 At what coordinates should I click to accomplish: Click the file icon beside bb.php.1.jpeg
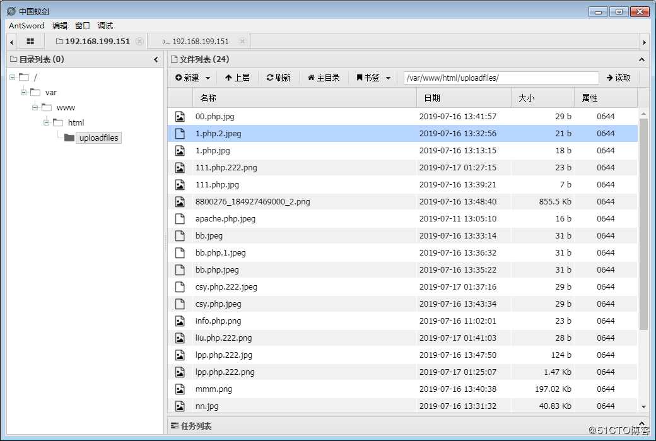[180, 253]
